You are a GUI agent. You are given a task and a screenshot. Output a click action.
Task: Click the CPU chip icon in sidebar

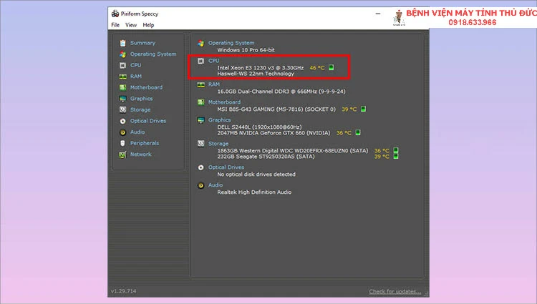pyautogui.click(x=122, y=65)
